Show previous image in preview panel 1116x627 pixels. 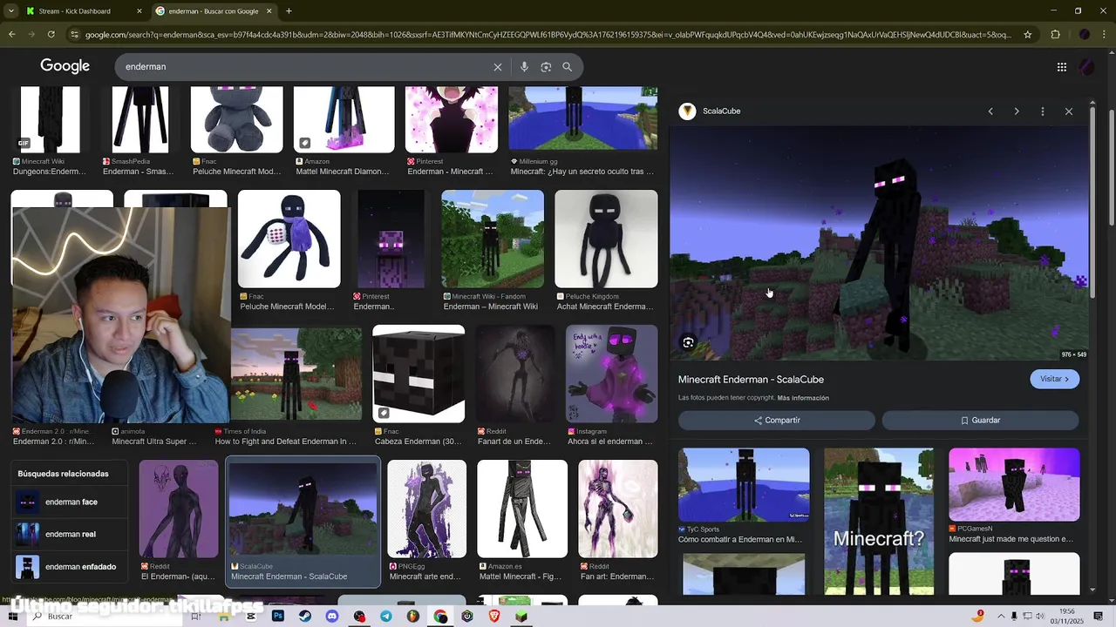pos(990,111)
